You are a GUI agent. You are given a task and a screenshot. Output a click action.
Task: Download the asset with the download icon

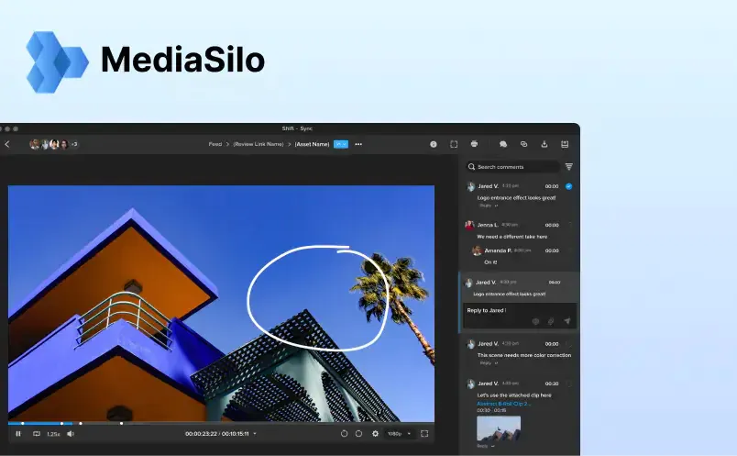(544, 144)
